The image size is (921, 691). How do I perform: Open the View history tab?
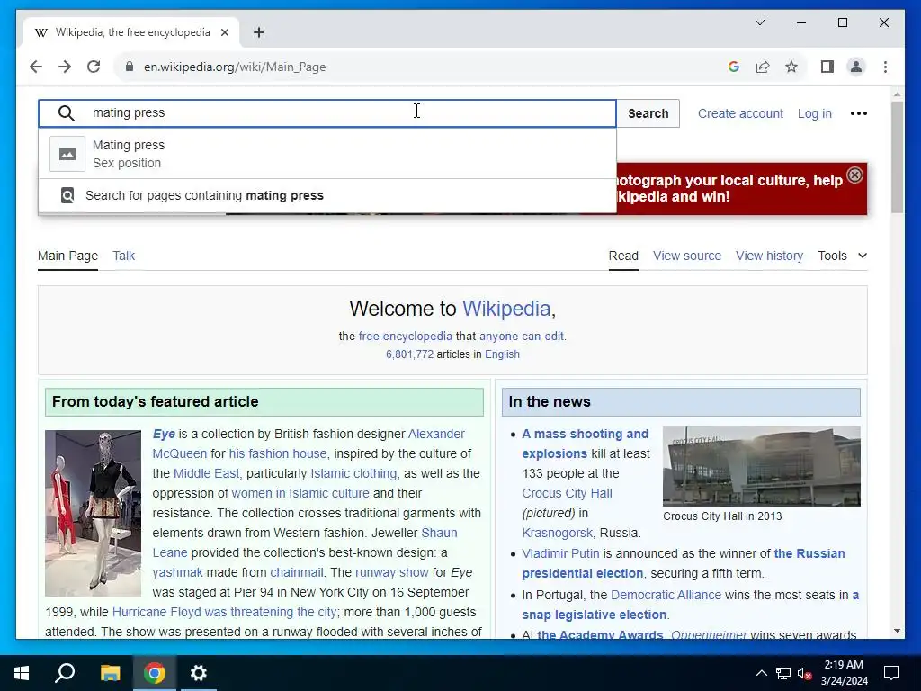[x=769, y=256]
